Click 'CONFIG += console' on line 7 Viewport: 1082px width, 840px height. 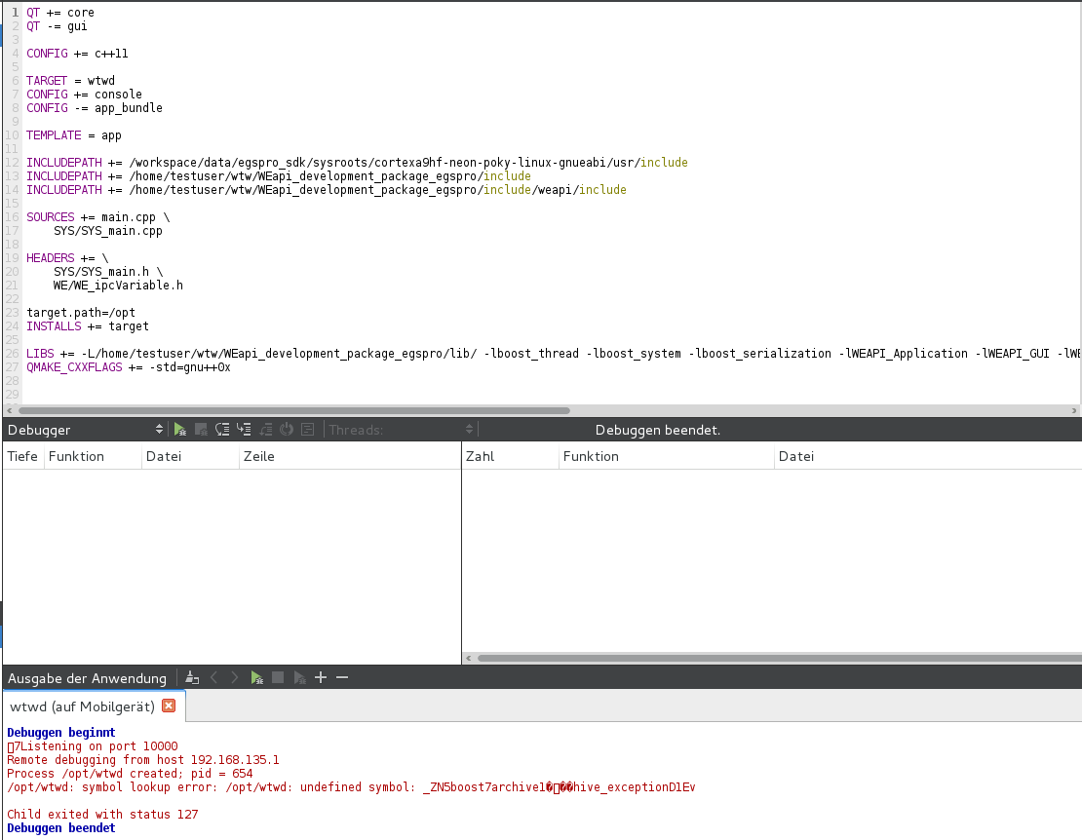click(x=84, y=95)
